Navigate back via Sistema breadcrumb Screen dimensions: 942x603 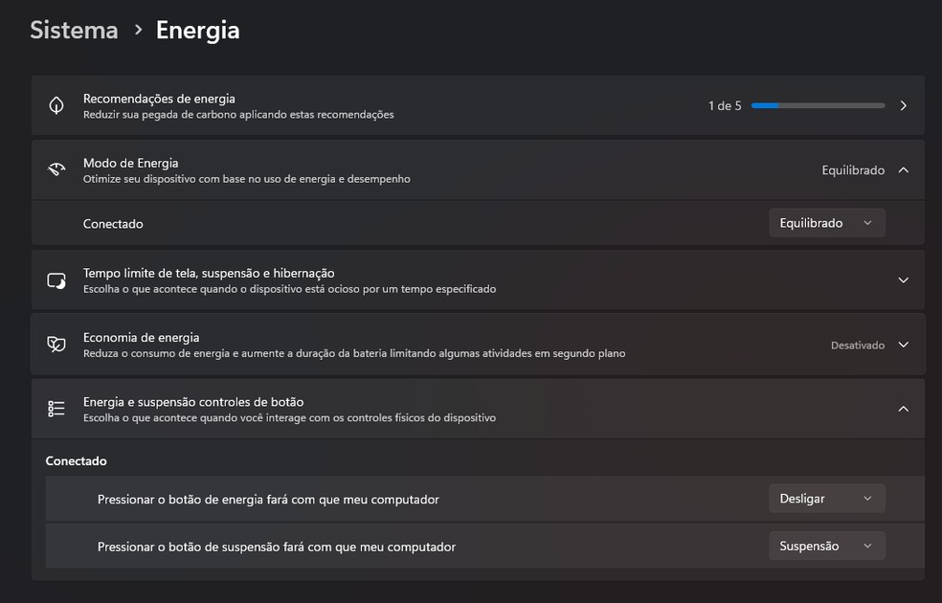tap(74, 30)
